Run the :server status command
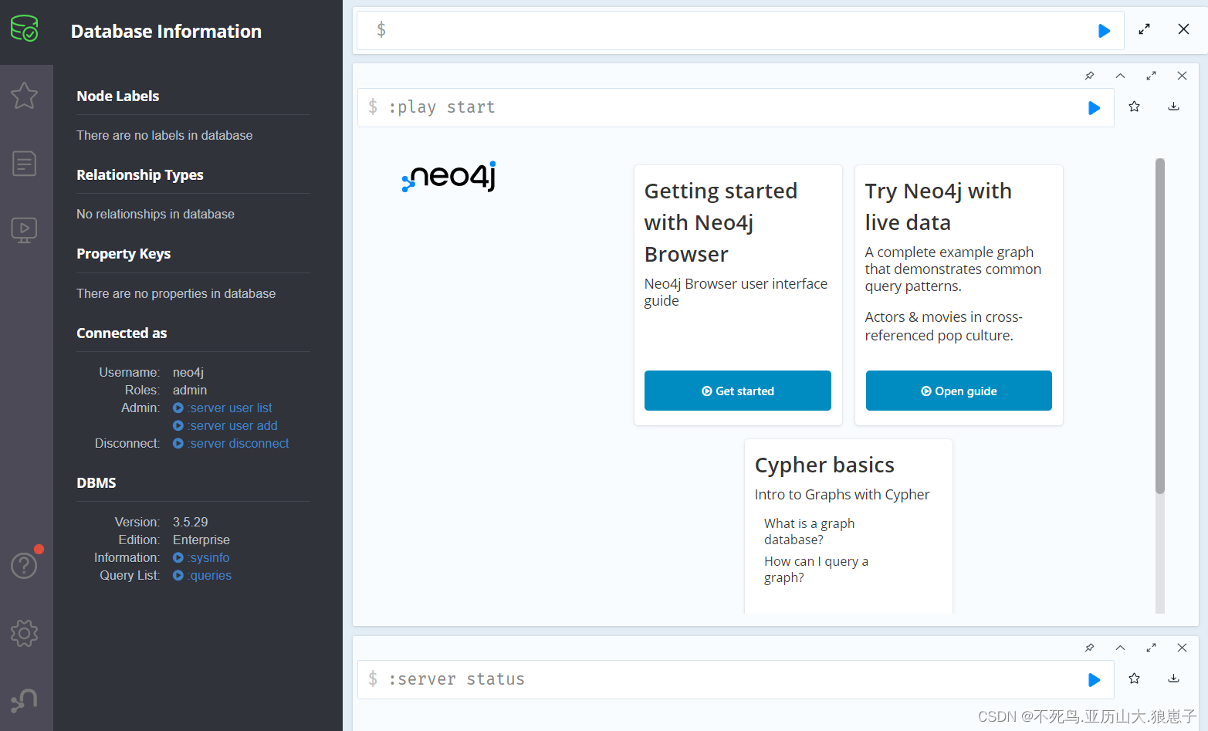1208x731 pixels. tap(1094, 679)
